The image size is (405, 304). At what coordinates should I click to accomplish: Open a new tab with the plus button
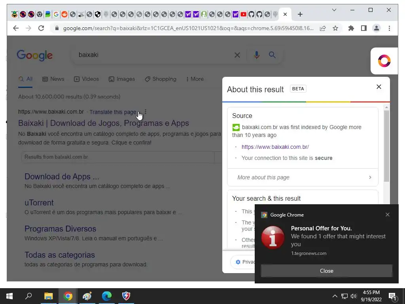(300, 15)
